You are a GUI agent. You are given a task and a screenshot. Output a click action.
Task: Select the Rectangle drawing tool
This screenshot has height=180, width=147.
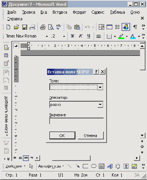[x=86, y=166]
